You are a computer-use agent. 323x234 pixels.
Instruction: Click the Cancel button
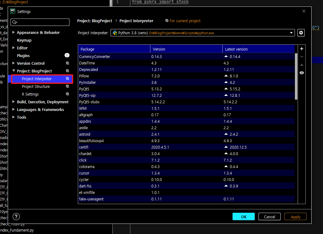(x=270, y=216)
